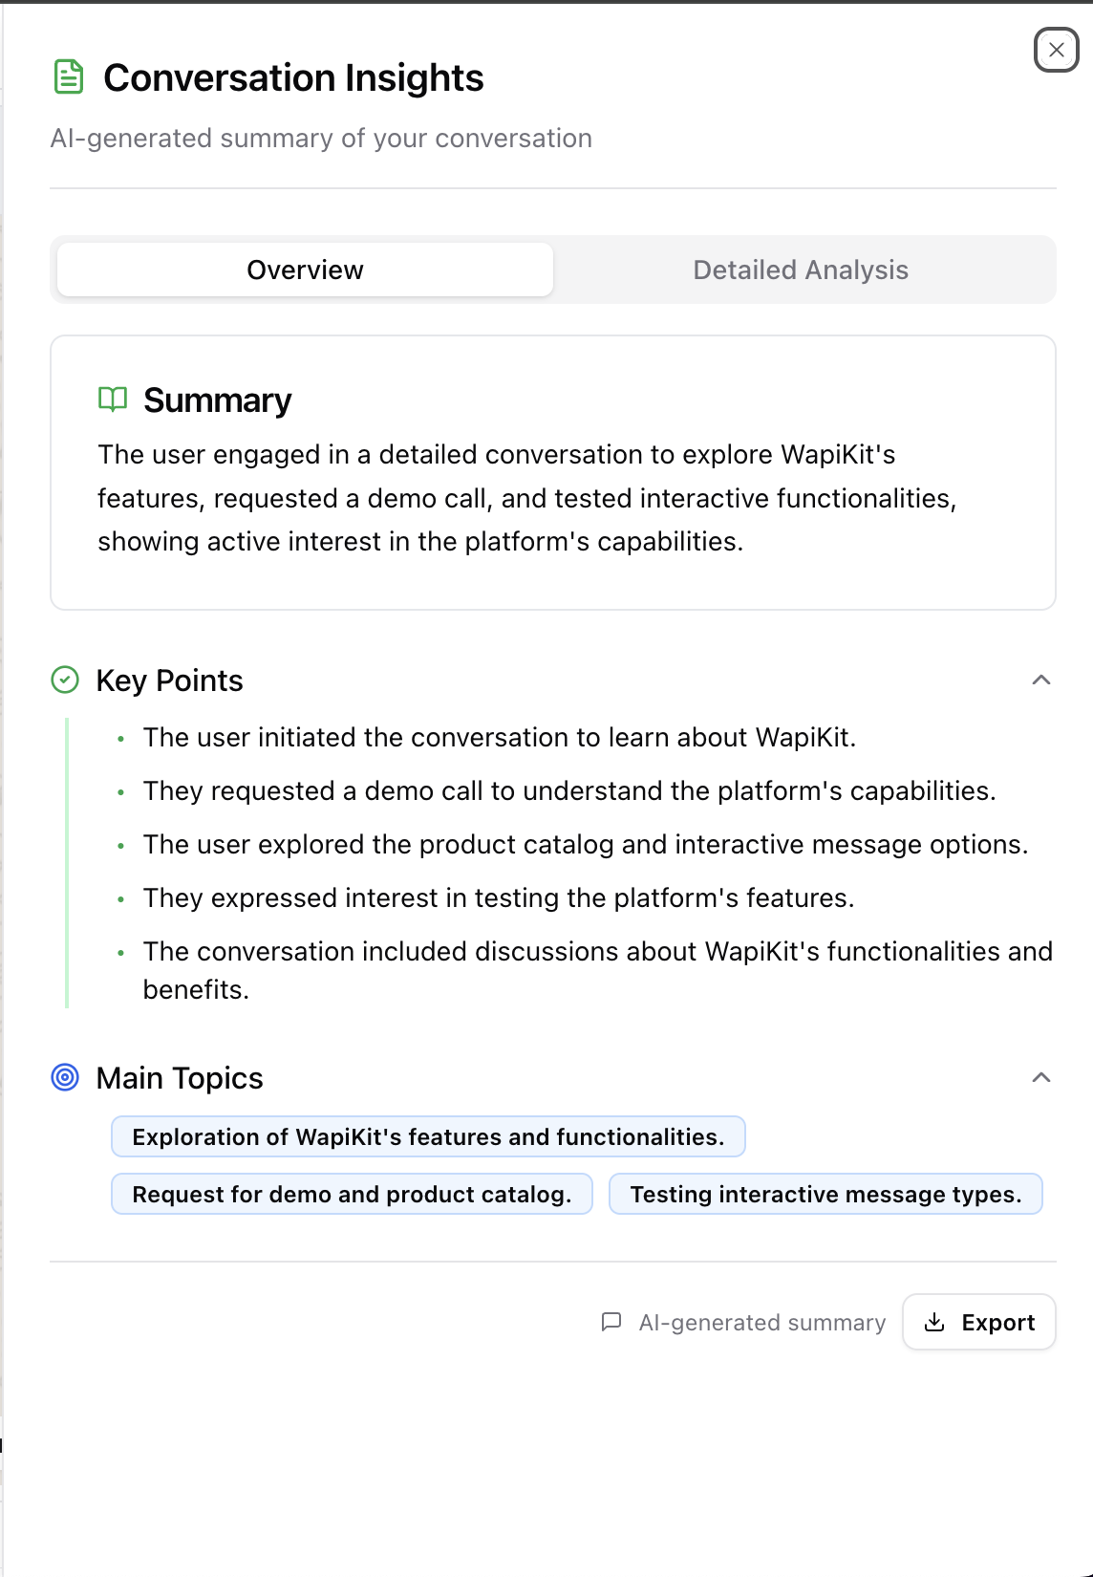Select the 'Exploration of WapiKit's features' topic tag
Viewport: 1093px width, 1577px height.
pyautogui.click(x=428, y=1136)
